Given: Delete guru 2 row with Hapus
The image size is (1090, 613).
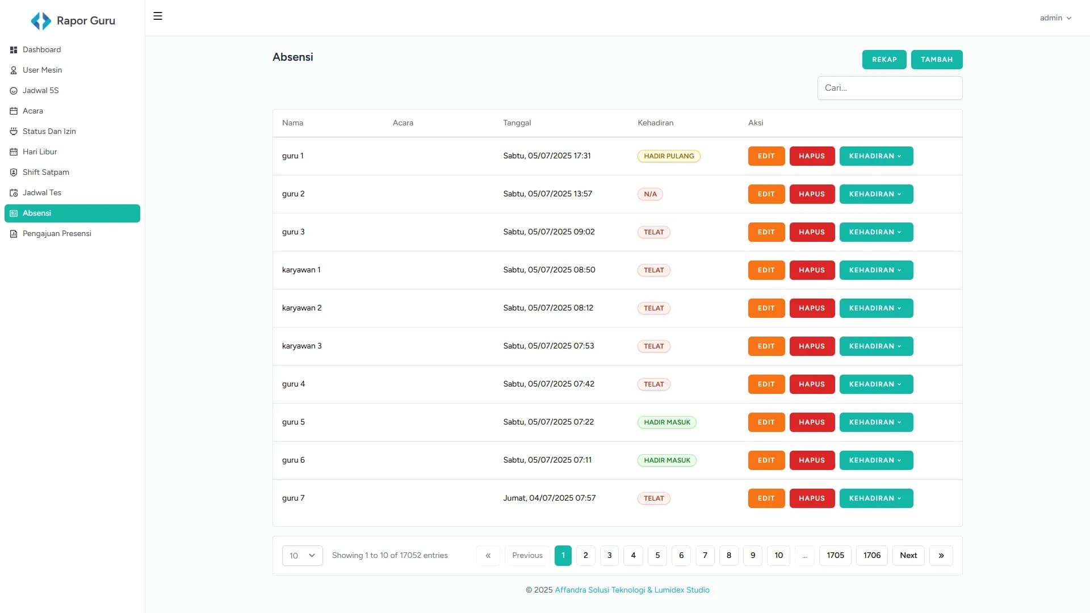Looking at the screenshot, I should pyautogui.click(x=811, y=194).
